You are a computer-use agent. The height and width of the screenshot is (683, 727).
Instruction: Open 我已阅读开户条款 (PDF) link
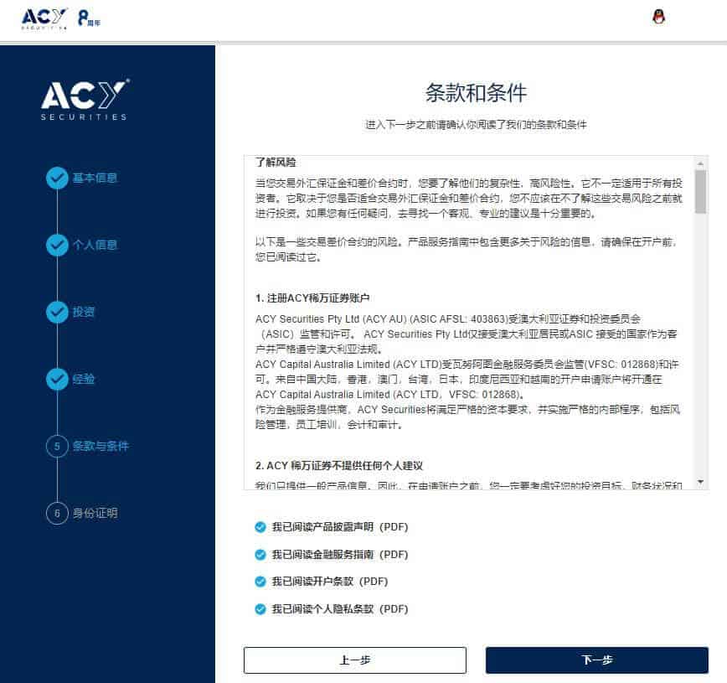click(330, 582)
